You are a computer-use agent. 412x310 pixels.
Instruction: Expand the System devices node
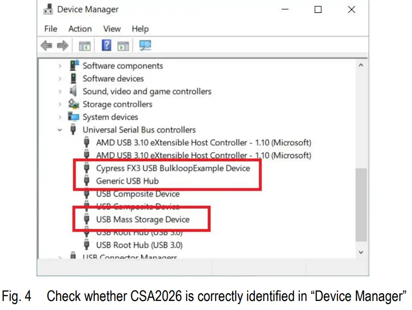(x=60, y=117)
